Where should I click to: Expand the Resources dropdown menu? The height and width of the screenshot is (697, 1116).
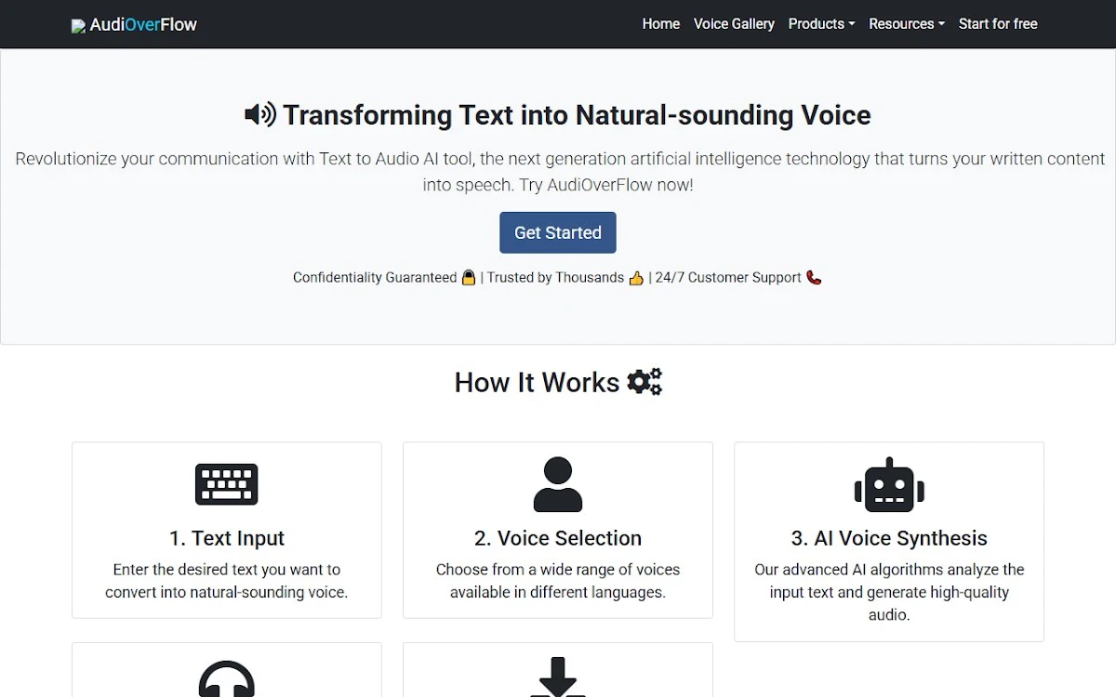pos(907,24)
